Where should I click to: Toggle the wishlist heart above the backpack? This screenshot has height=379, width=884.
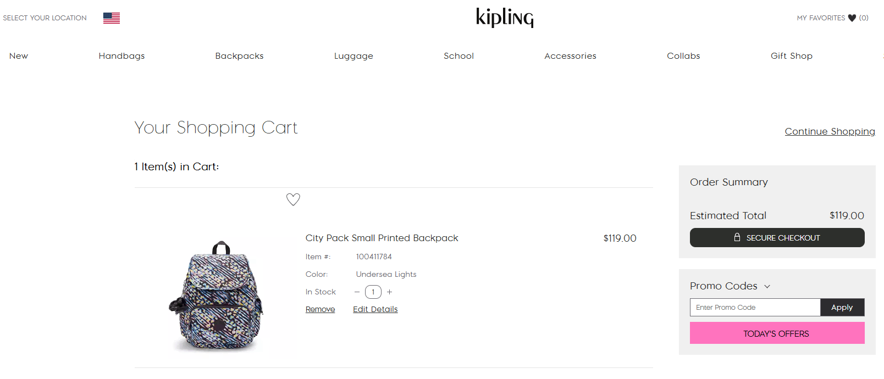293,199
